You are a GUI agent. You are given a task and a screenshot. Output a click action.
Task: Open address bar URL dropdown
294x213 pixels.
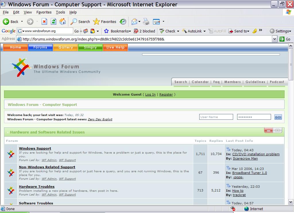pos(274,39)
